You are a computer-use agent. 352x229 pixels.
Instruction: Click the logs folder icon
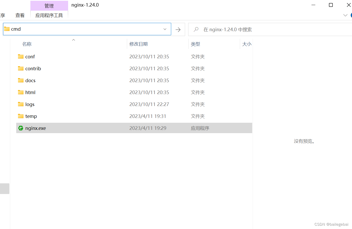[21, 104]
